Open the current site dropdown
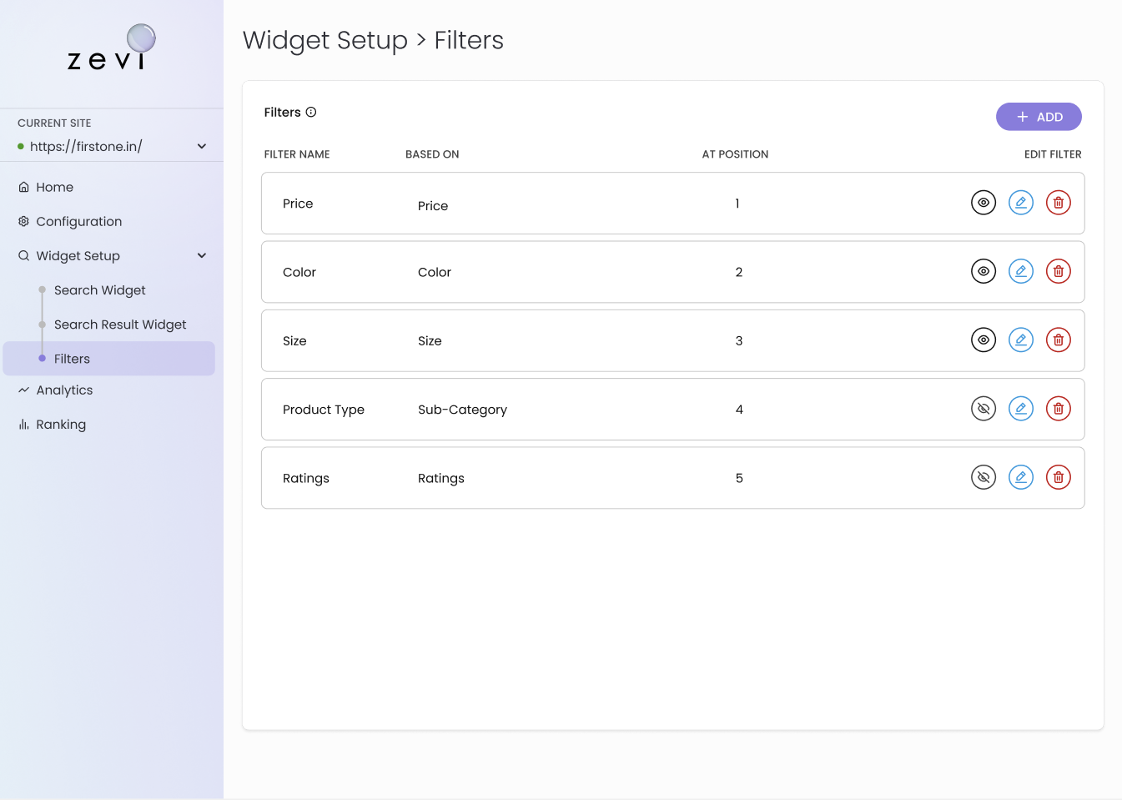This screenshot has height=800, width=1122. tap(201, 147)
